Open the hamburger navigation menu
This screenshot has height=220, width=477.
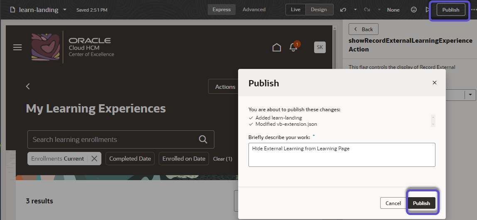[17, 47]
